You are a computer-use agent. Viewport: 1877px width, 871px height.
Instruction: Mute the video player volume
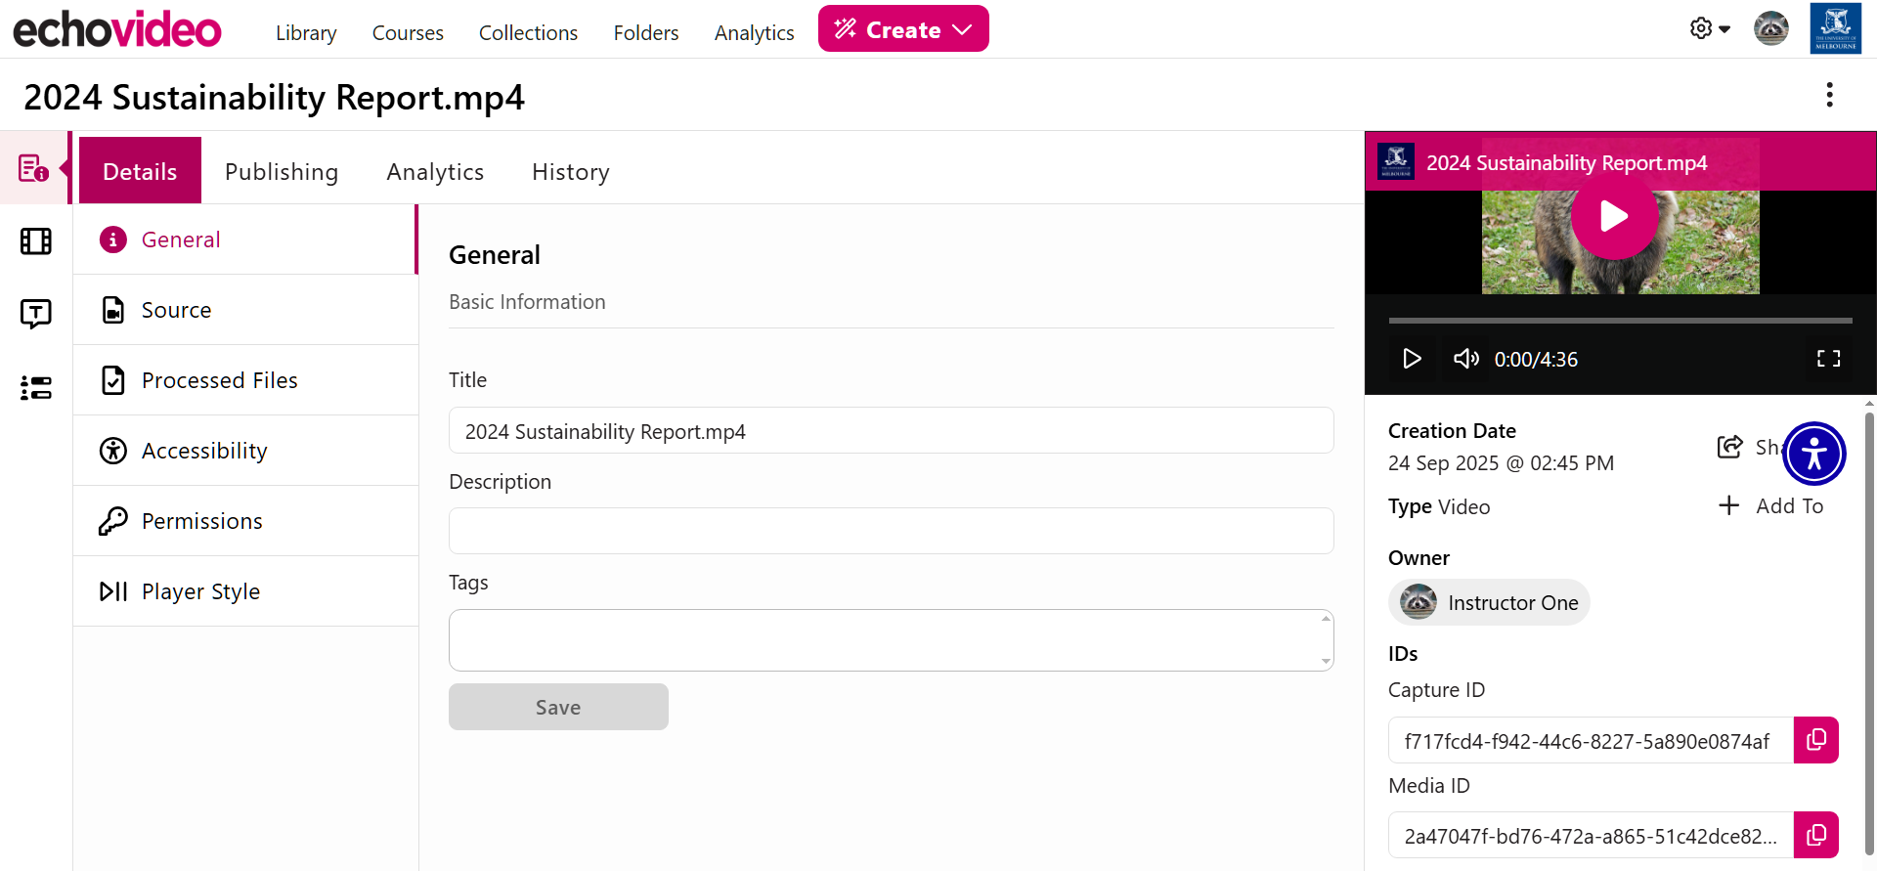click(1465, 359)
